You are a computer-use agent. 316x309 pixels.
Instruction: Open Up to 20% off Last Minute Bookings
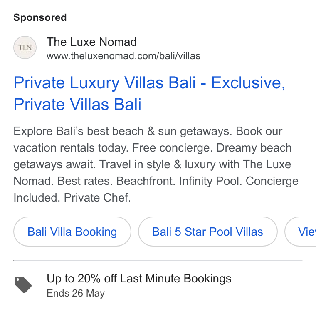pyautogui.click(x=139, y=279)
